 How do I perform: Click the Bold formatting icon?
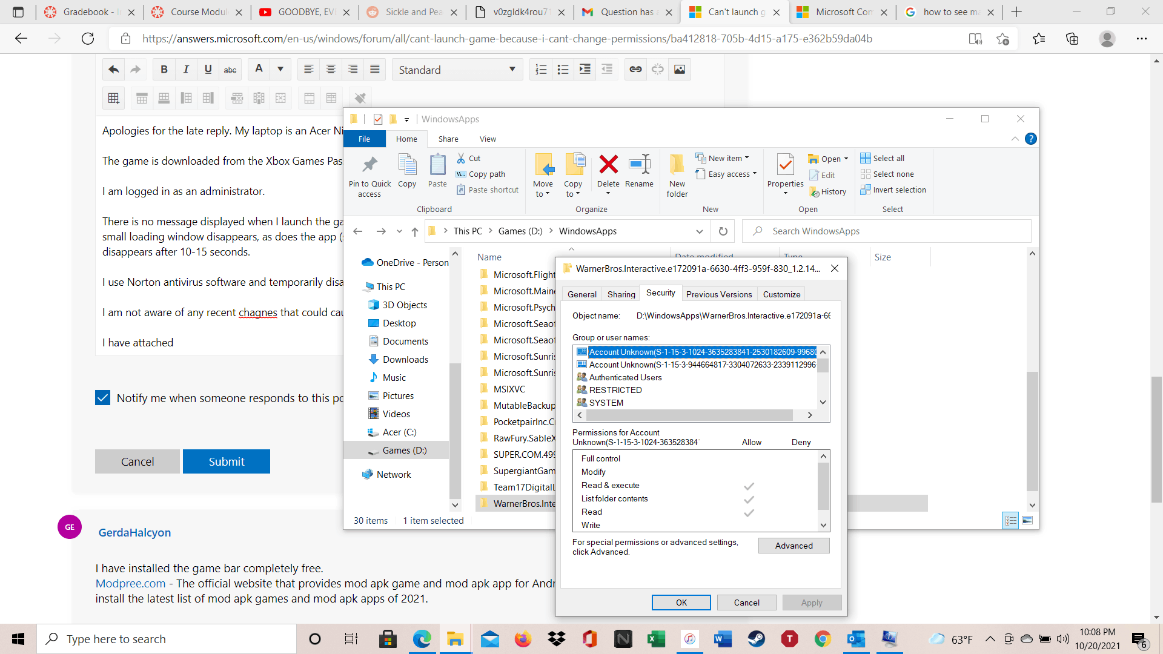coord(164,70)
